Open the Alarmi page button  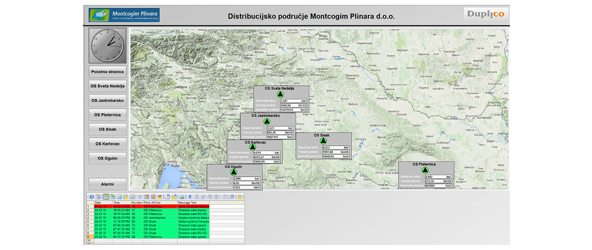pyautogui.click(x=107, y=184)
